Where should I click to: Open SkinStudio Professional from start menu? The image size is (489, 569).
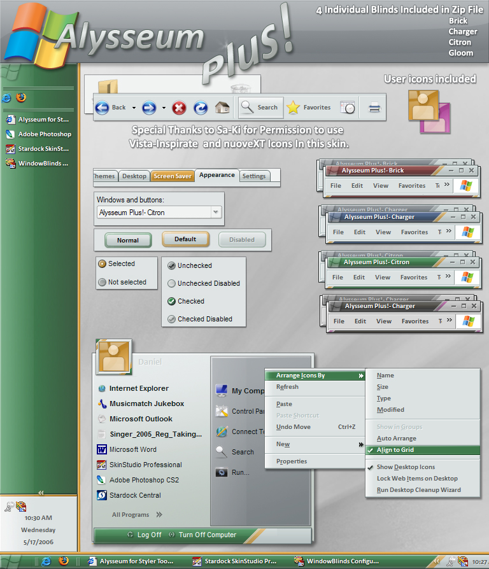139,465
